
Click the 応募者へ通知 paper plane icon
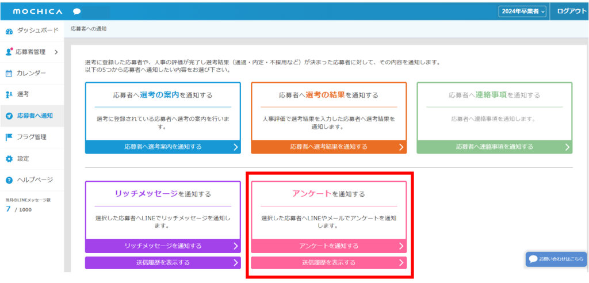[9, 116]
